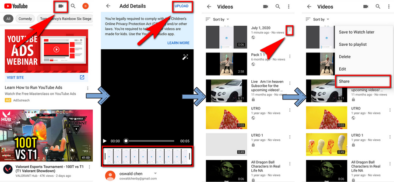Open UTRO 1 yellow figures thumbnail, Videos screen with open menu
This screenshot has height=182, width=394.
(327, 144)
